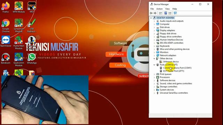Select the 'Network adapters' text label

click(168, 56)
